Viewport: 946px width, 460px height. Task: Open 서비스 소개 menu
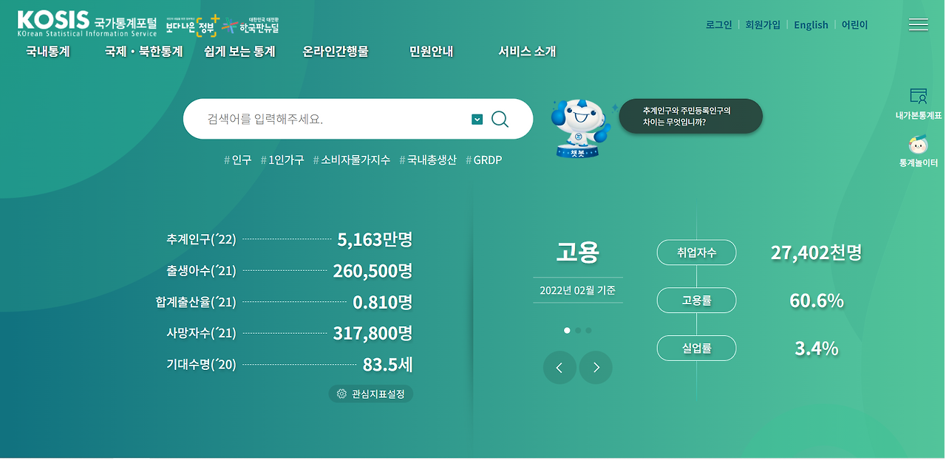click(x=527, y=52)
